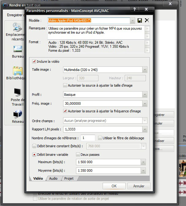Delete the template with the X icon
186x206 pixels.
tap(147, 21)
